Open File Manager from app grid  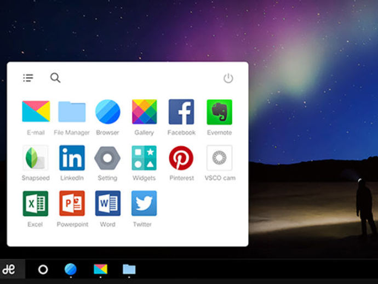pyautogui.click(x=72, y=112)
